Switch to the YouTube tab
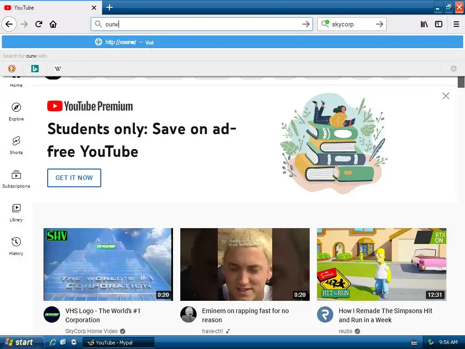465x349 pixels. coord(51,7)
